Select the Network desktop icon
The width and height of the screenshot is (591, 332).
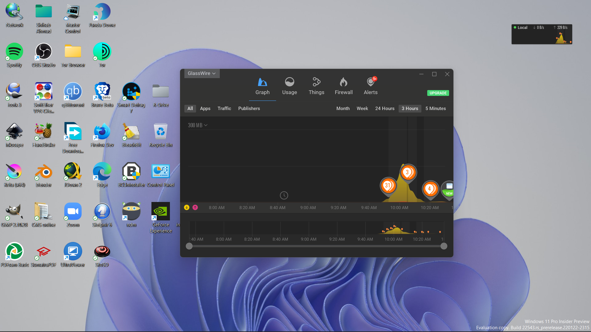point(14,15)
